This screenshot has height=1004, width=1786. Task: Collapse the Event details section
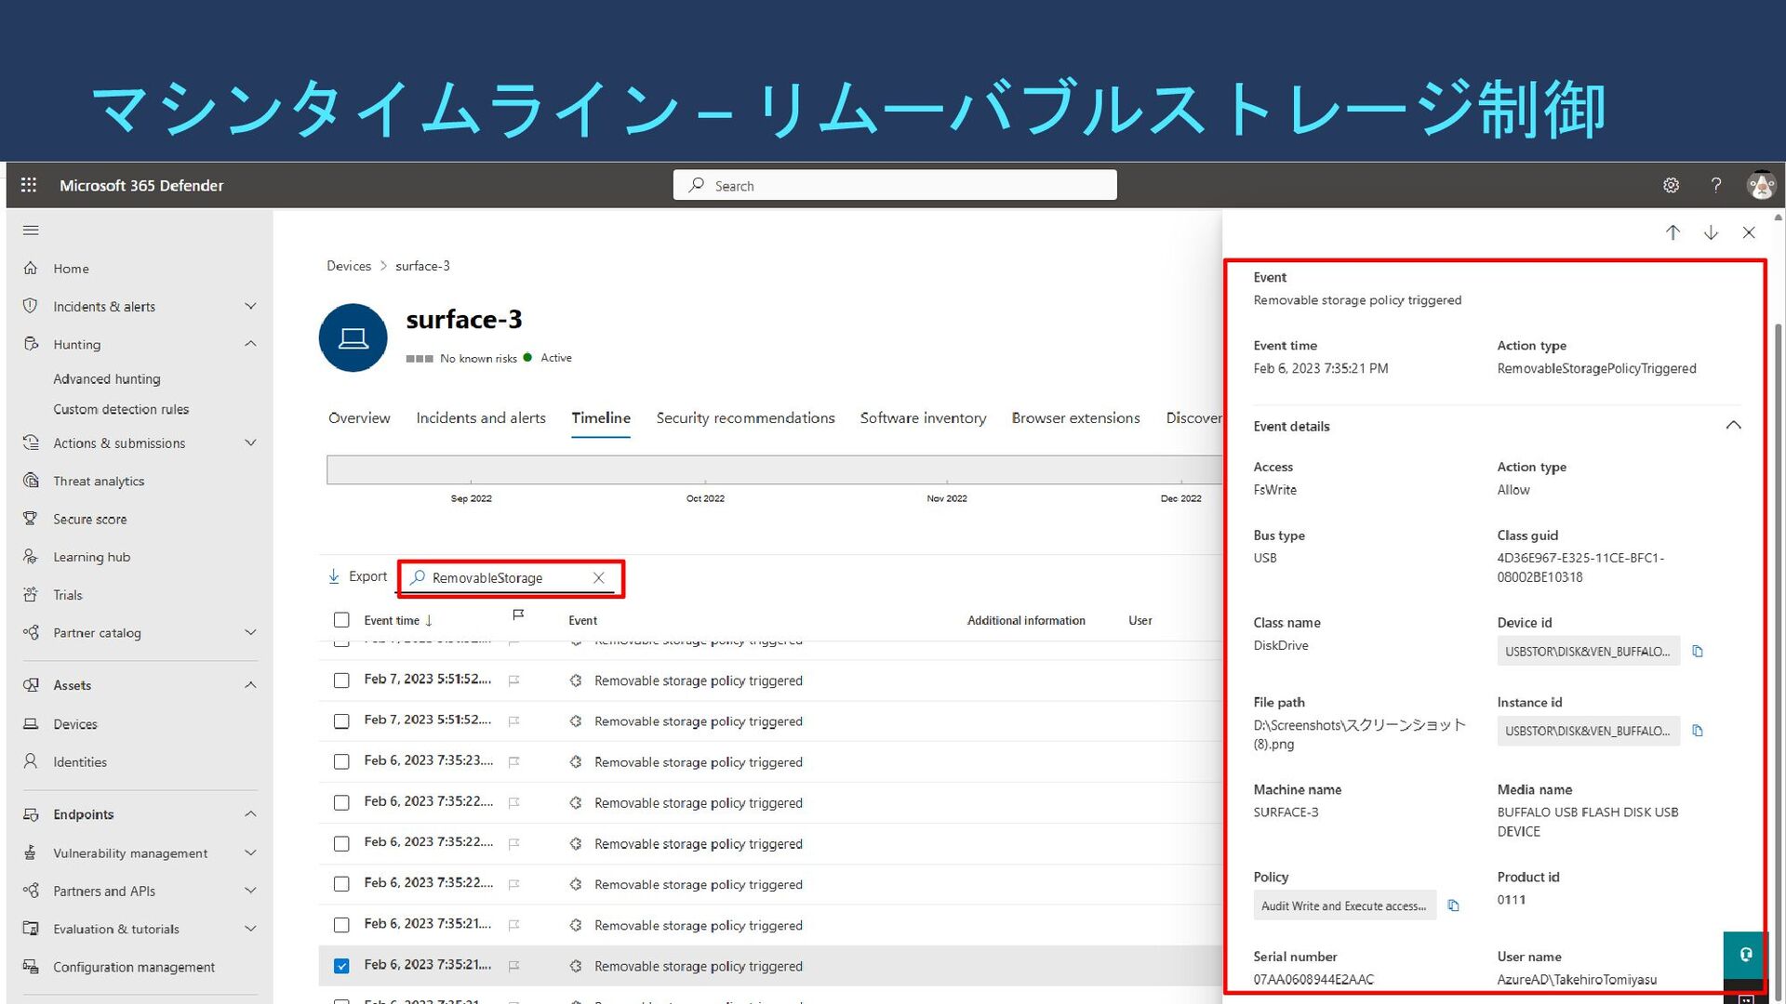(x=1734, y=426)
